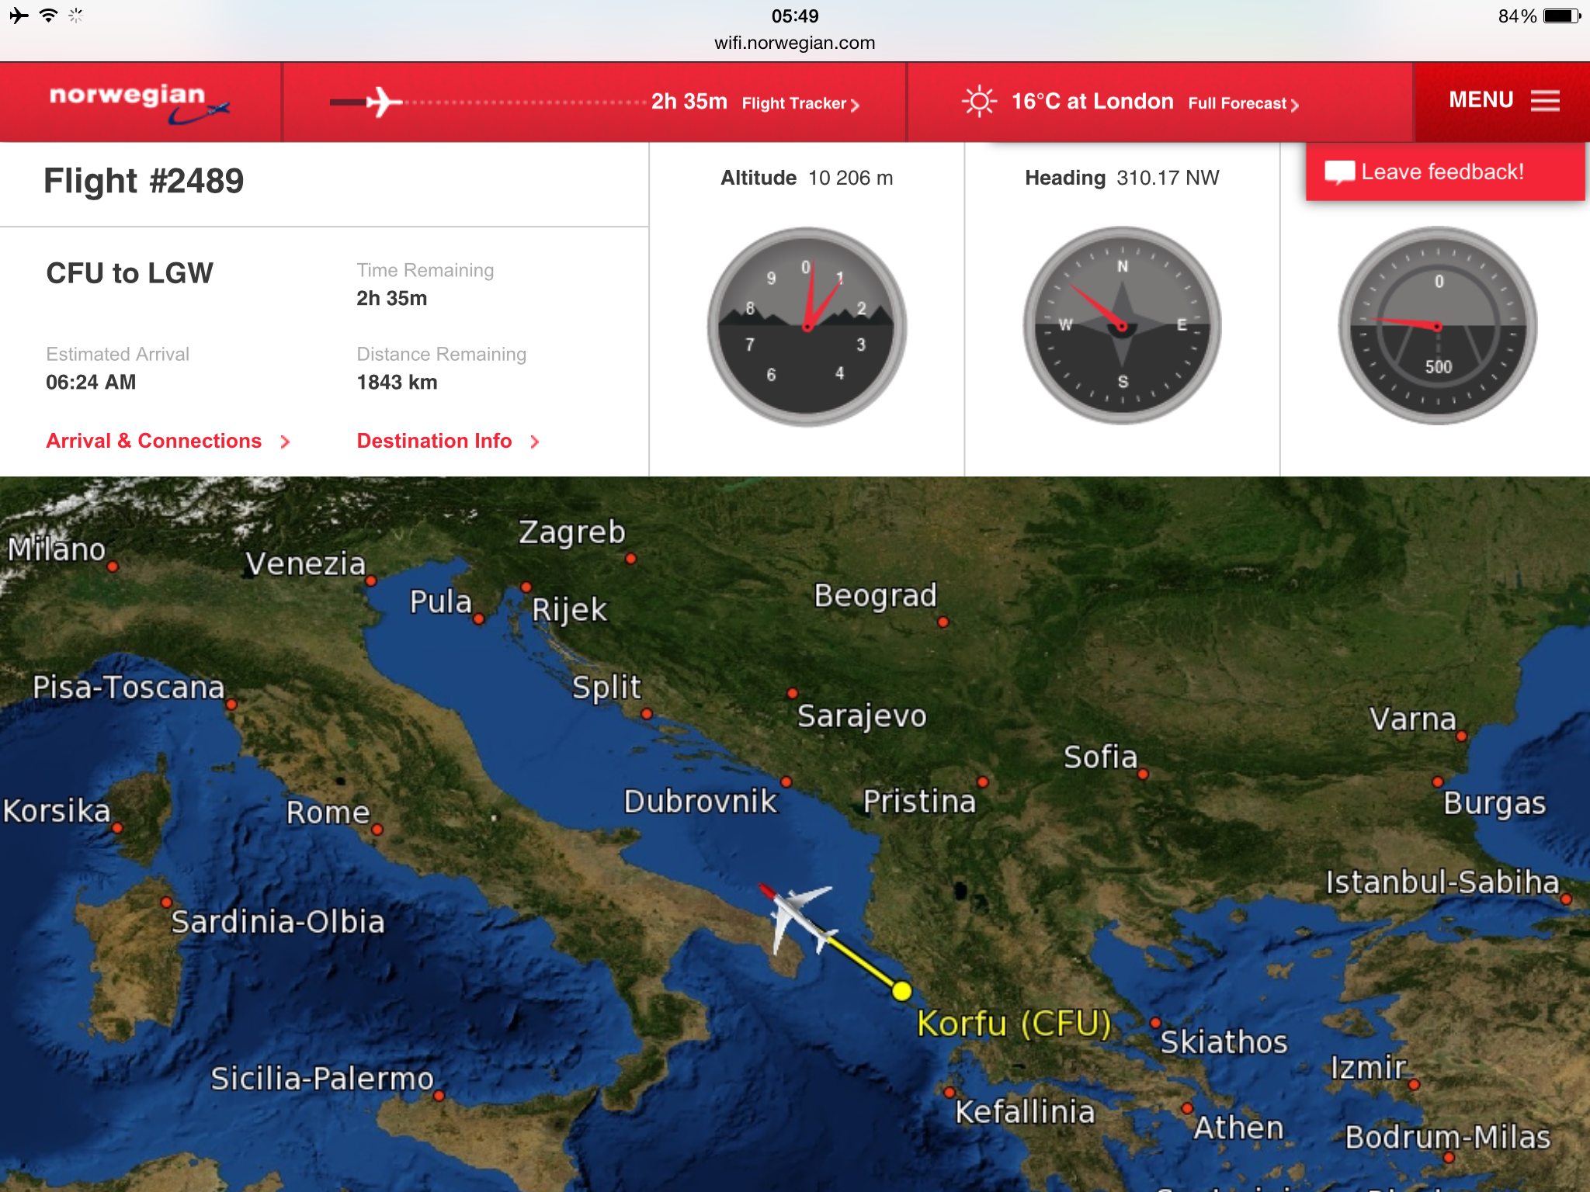Image resolution: width=1590 pixels, height=1192 pixels.
Task: Tap the wifi.norwegian.com address bar
Action: 794,43
